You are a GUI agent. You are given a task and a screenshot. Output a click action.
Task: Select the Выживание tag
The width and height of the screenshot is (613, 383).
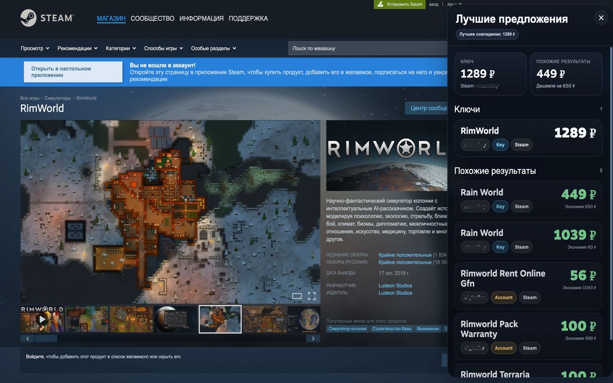coord(428,329)
